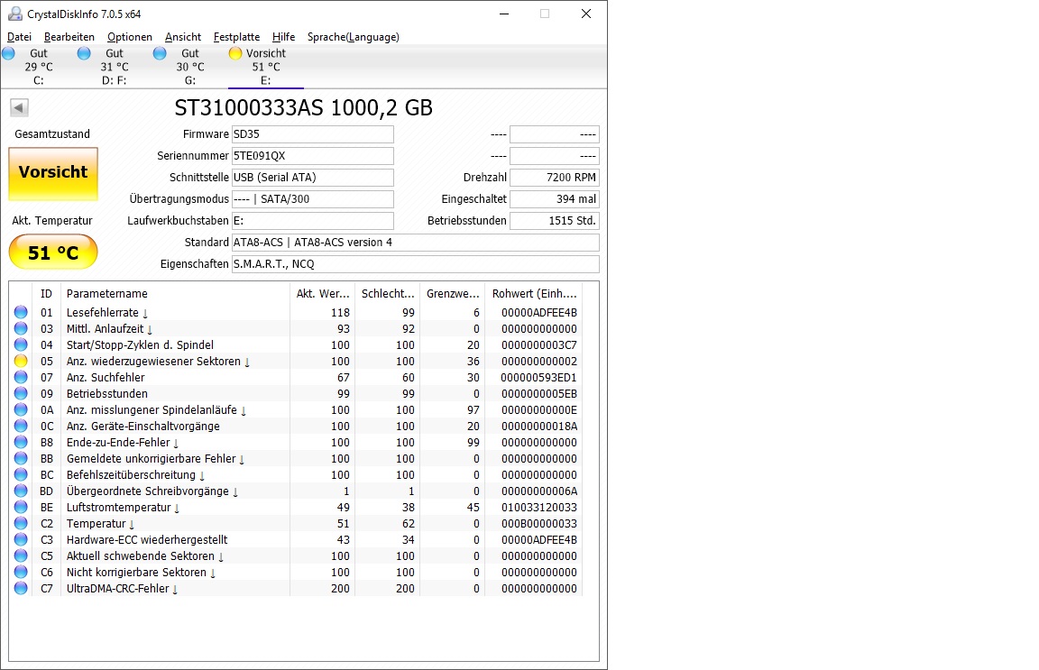This screenshot has height=670, width=1039.
Task: Click status orb for Lesefehlerrate row
Action: coord(22,312)
